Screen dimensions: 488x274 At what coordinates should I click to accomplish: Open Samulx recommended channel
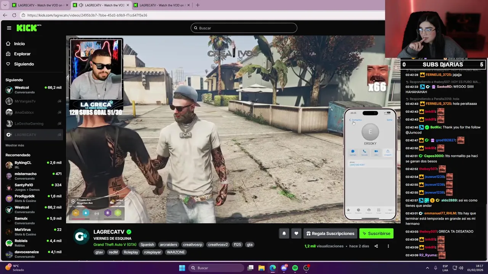[x=34, y=221]
